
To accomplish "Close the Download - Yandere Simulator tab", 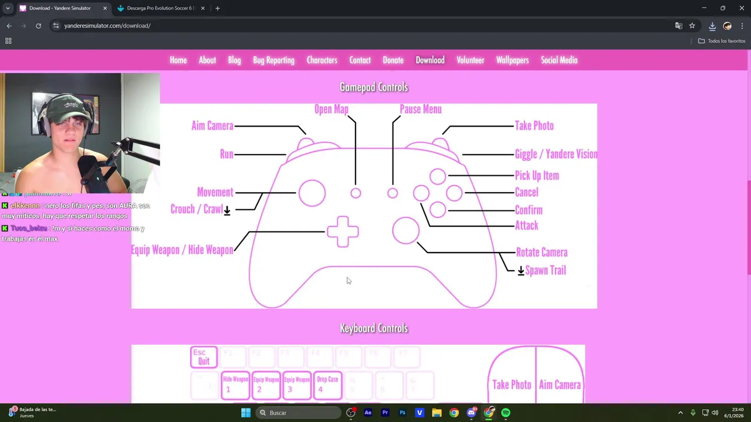I will pyautogui.click(x=105, y=8).
